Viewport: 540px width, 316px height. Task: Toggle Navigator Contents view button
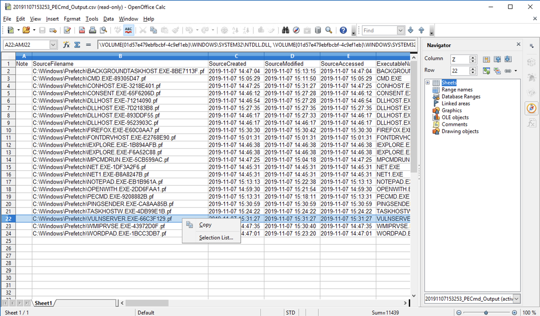pyautogui.click(x=486, y=70)
